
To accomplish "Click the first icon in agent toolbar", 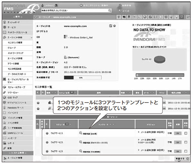I will coord(119,17).
